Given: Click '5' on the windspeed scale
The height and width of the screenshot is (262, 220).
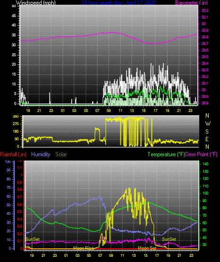Looking at the screenshot, I should 15,94.
